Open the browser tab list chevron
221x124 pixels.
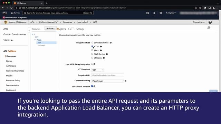pyautogui.click(x=218, y=3)
